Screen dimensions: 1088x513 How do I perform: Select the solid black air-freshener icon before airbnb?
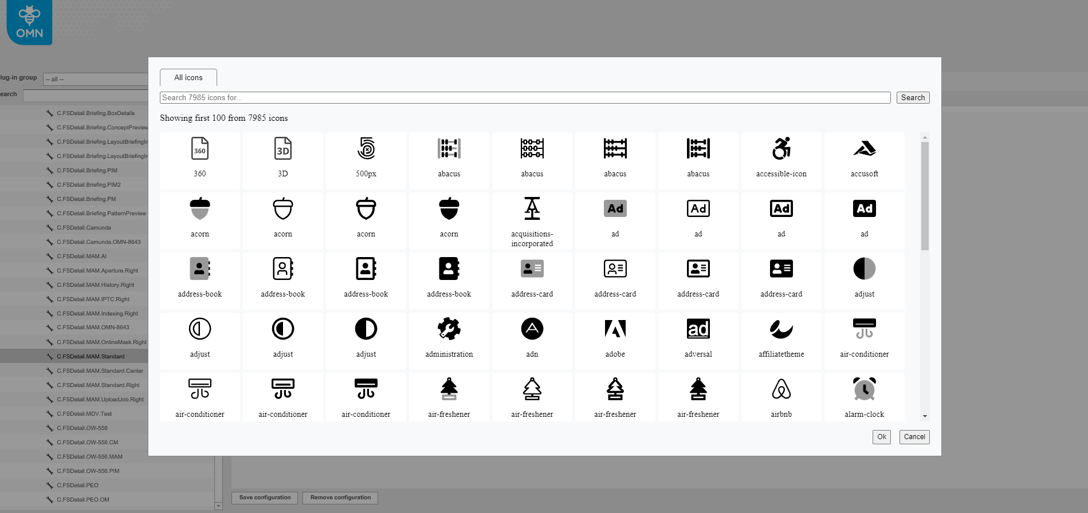pos(698,397)
